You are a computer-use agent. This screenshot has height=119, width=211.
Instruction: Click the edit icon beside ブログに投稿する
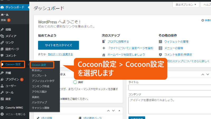click(104, 42)
